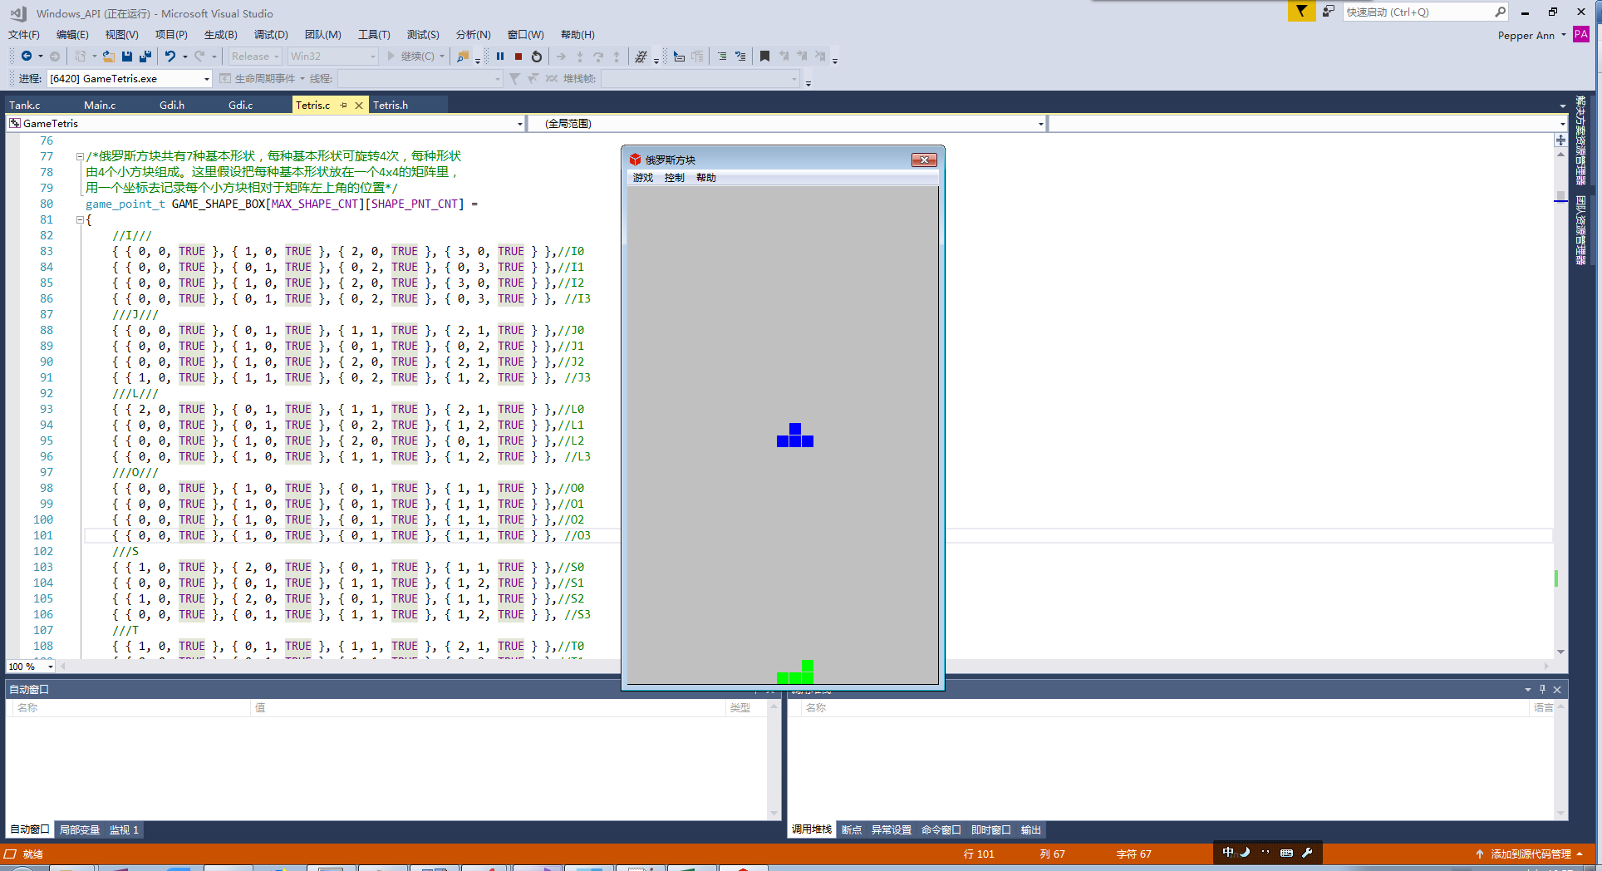The image size is (1602, 871).
Task: Click the Show Next Statement arrow
Action: [561, 57]
